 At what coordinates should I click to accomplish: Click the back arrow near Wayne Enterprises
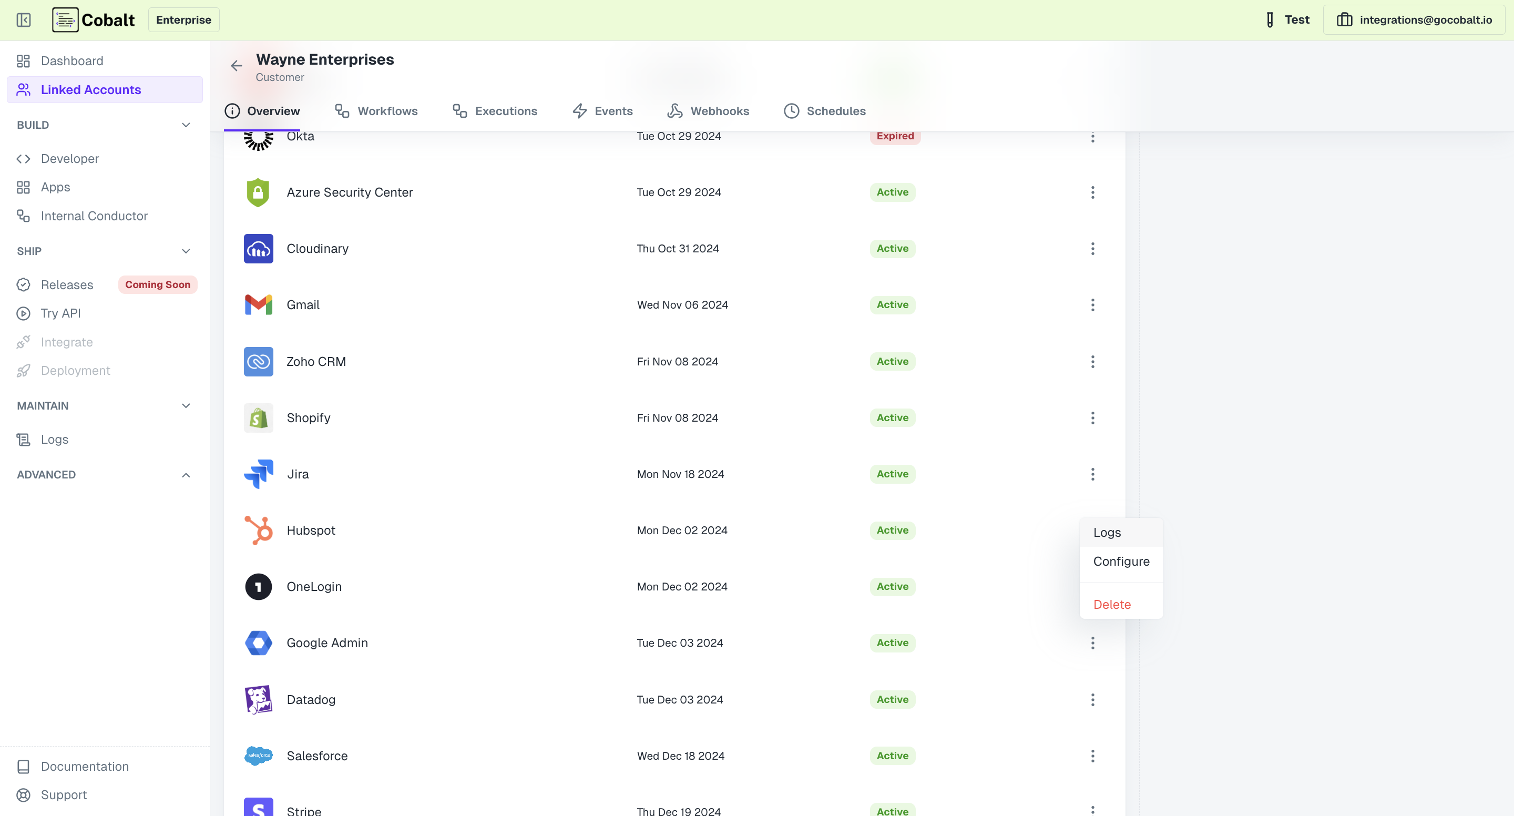pyautogui.click(x=236, y=65)
